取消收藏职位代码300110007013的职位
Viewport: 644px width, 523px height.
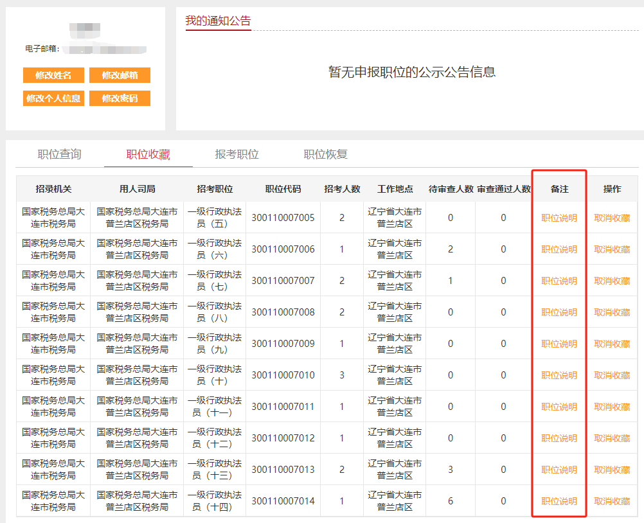point(611,469)
